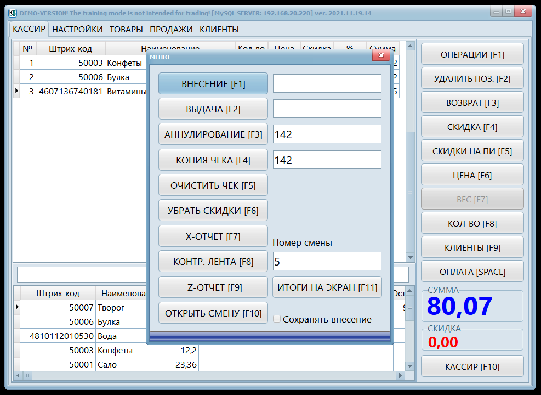Viewport: 541px width, 395px height.
Task: Click СКИДКИ НА ПИ [F5] button
Action: pos(472,151)
